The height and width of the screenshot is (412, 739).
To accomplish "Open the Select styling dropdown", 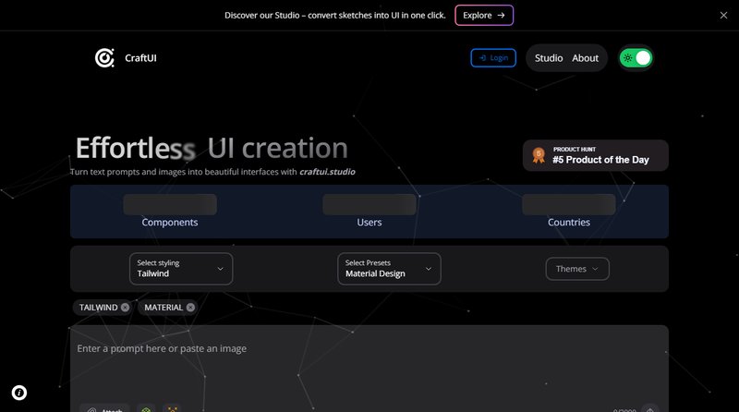I will (180, 269).
